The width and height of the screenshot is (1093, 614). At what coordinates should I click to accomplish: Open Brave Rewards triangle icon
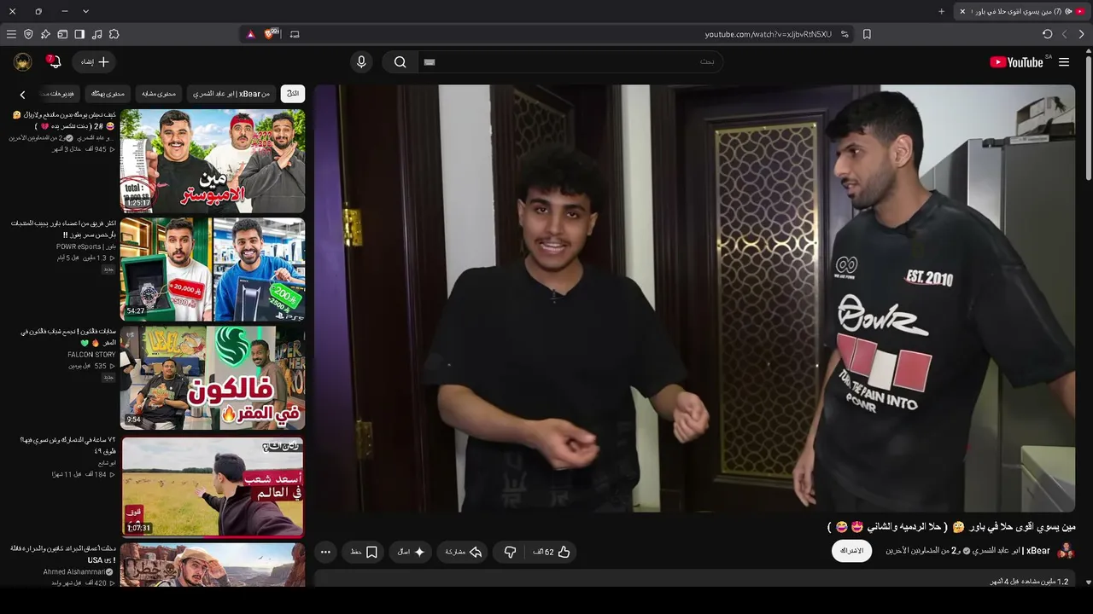[x=250, y=34]
